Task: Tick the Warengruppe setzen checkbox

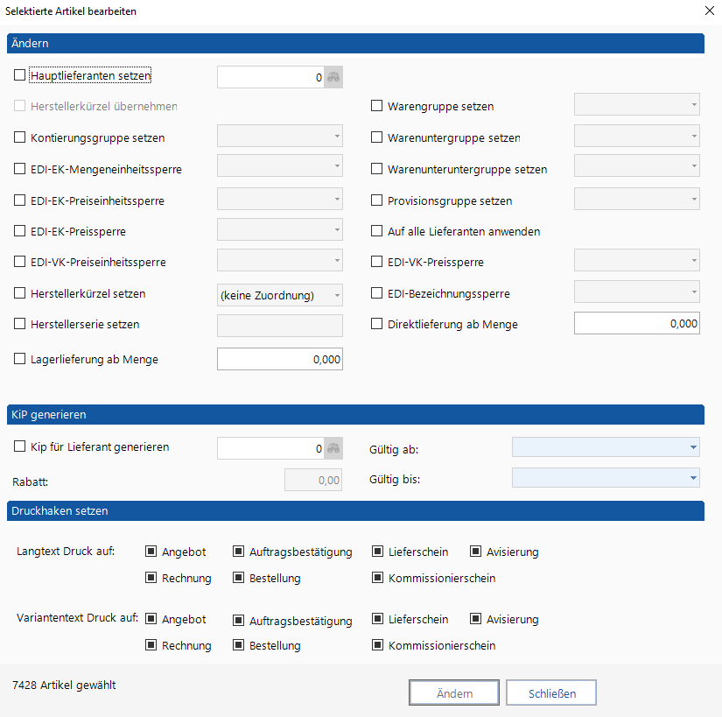Action: [x=377, y=107]
